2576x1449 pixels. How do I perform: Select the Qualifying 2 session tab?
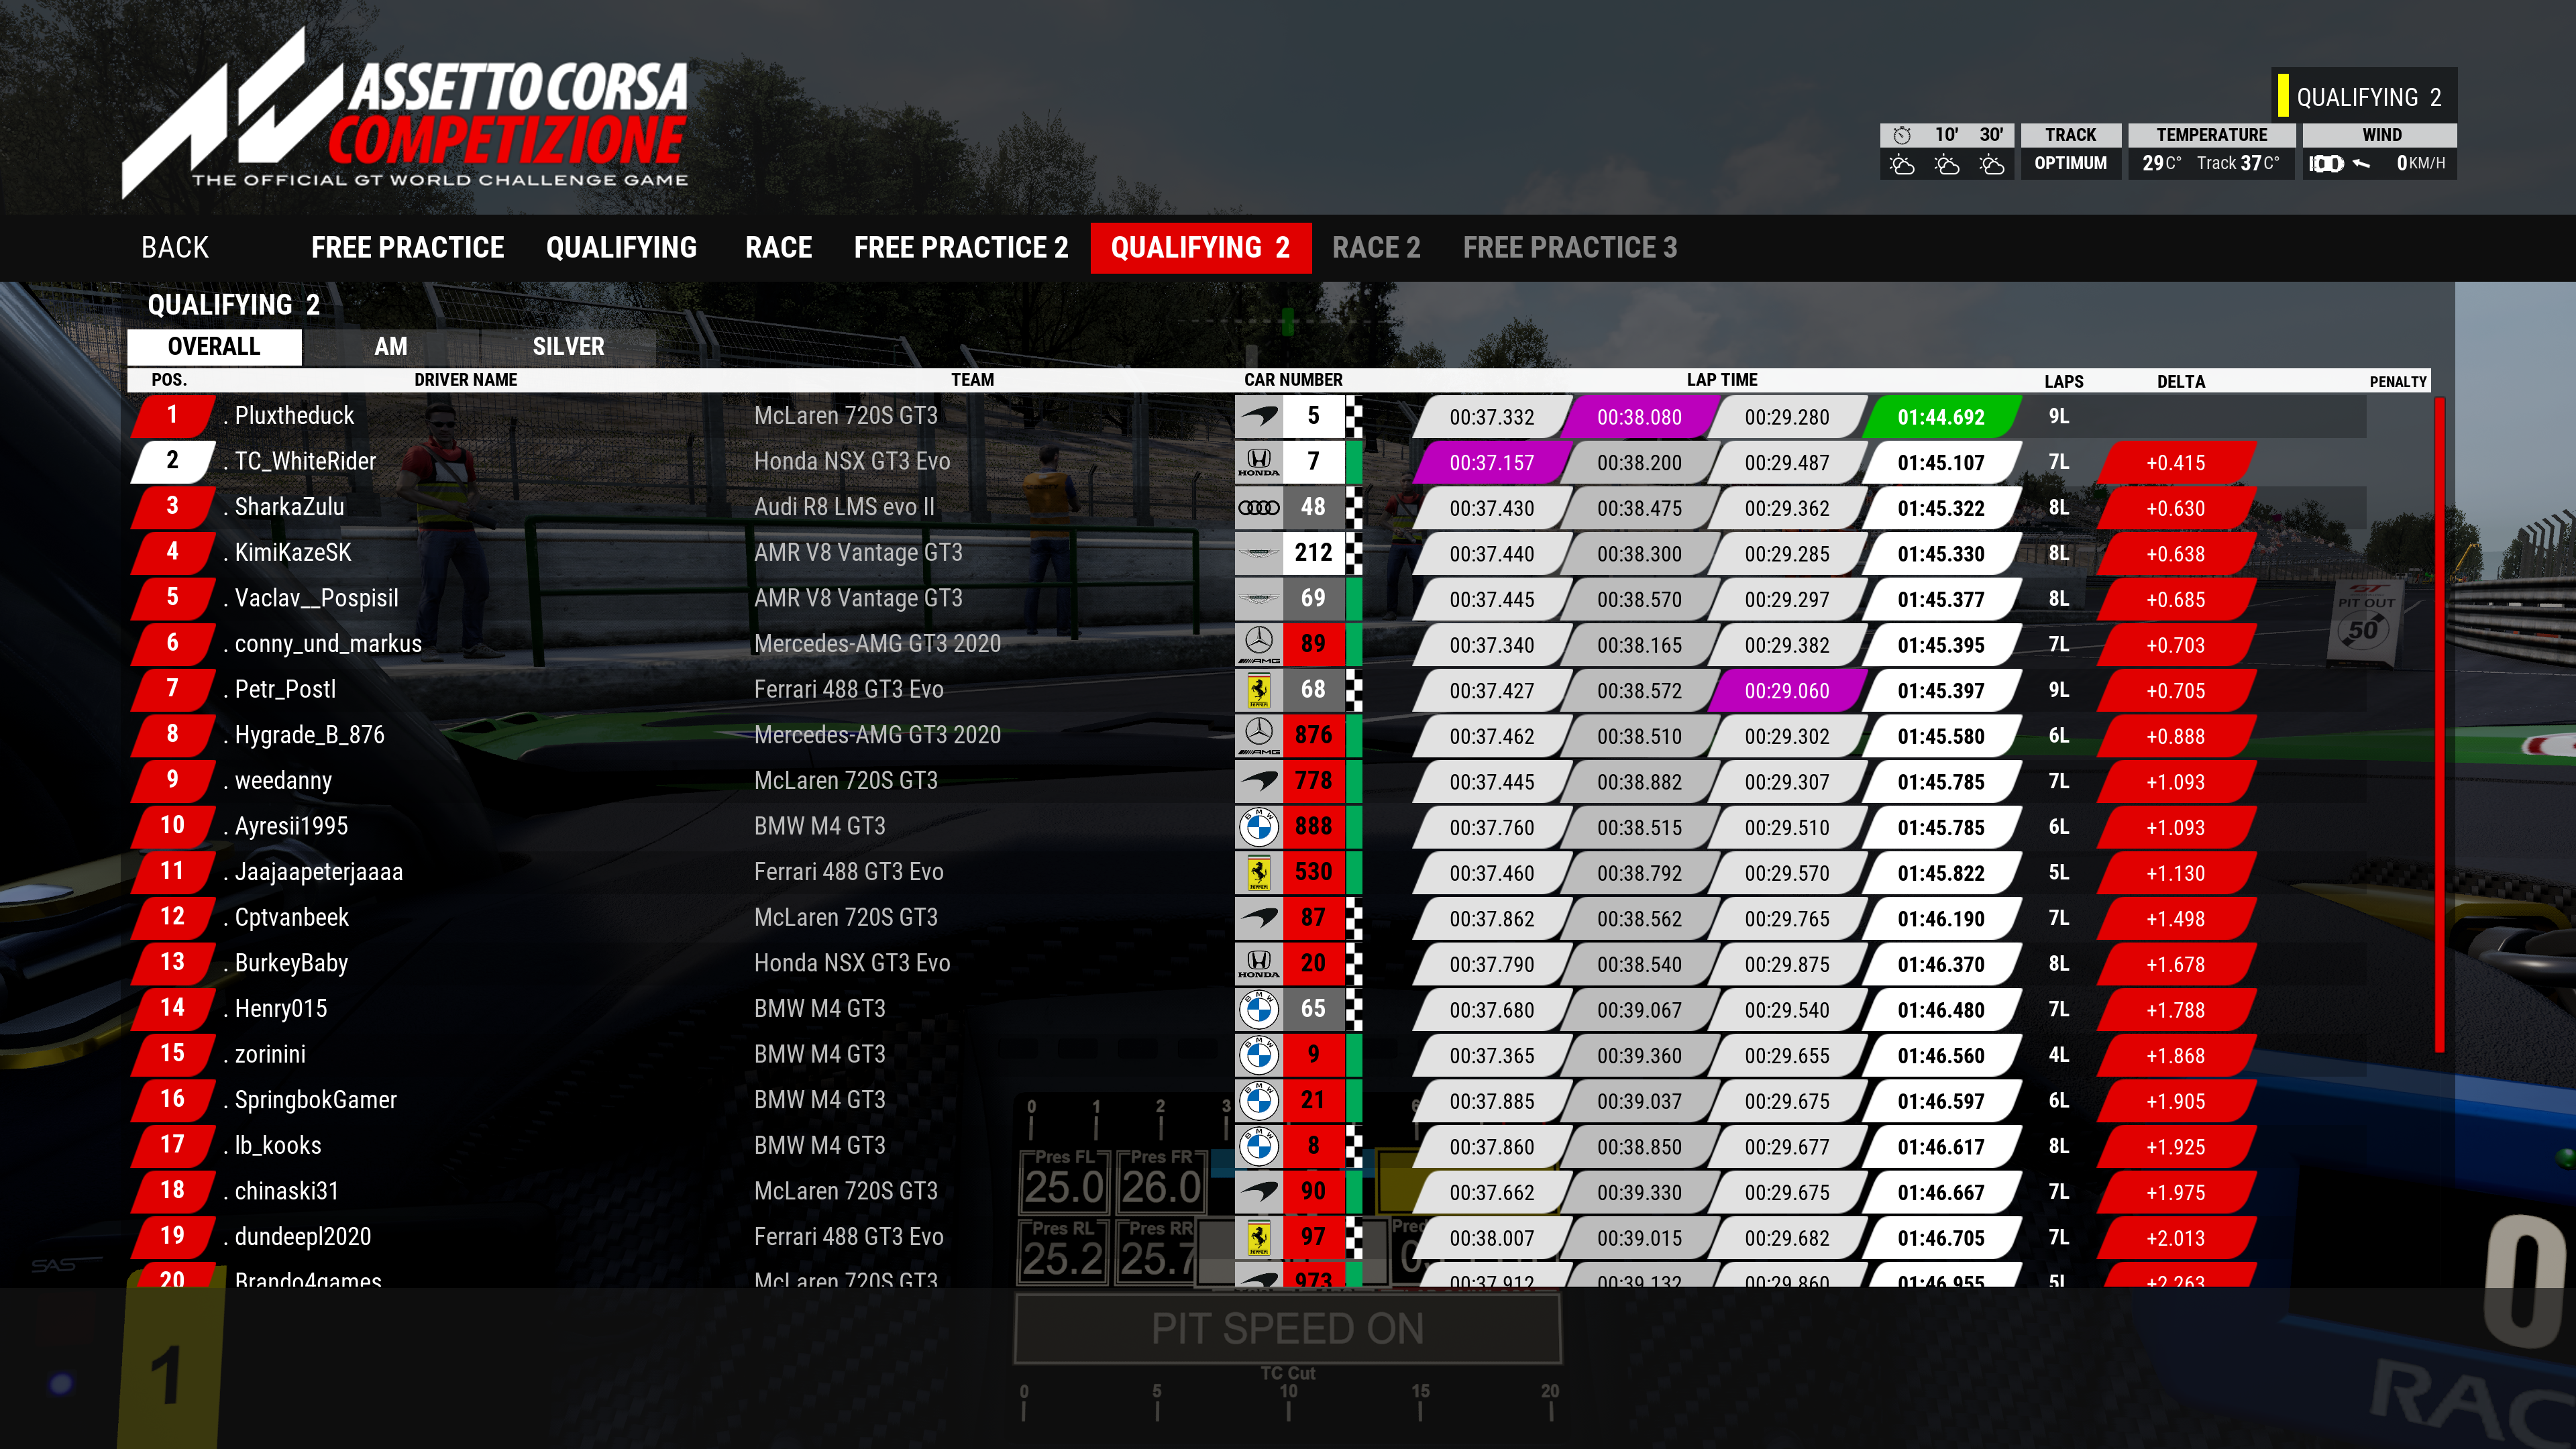1200,248
